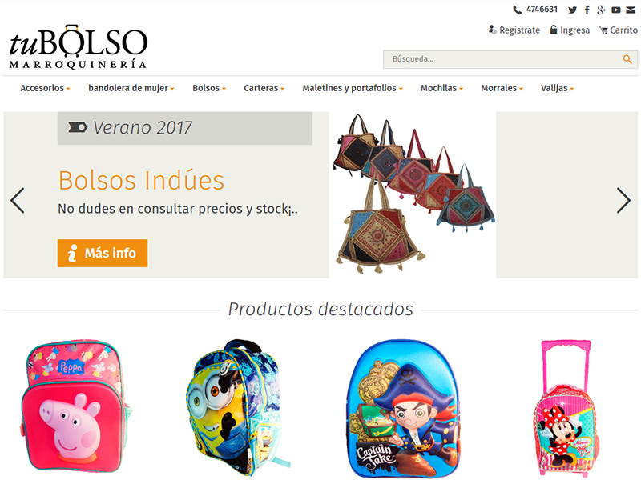Click the Más info button
Viewport: 641px width, 480px height.
click(x=103, y=253)
